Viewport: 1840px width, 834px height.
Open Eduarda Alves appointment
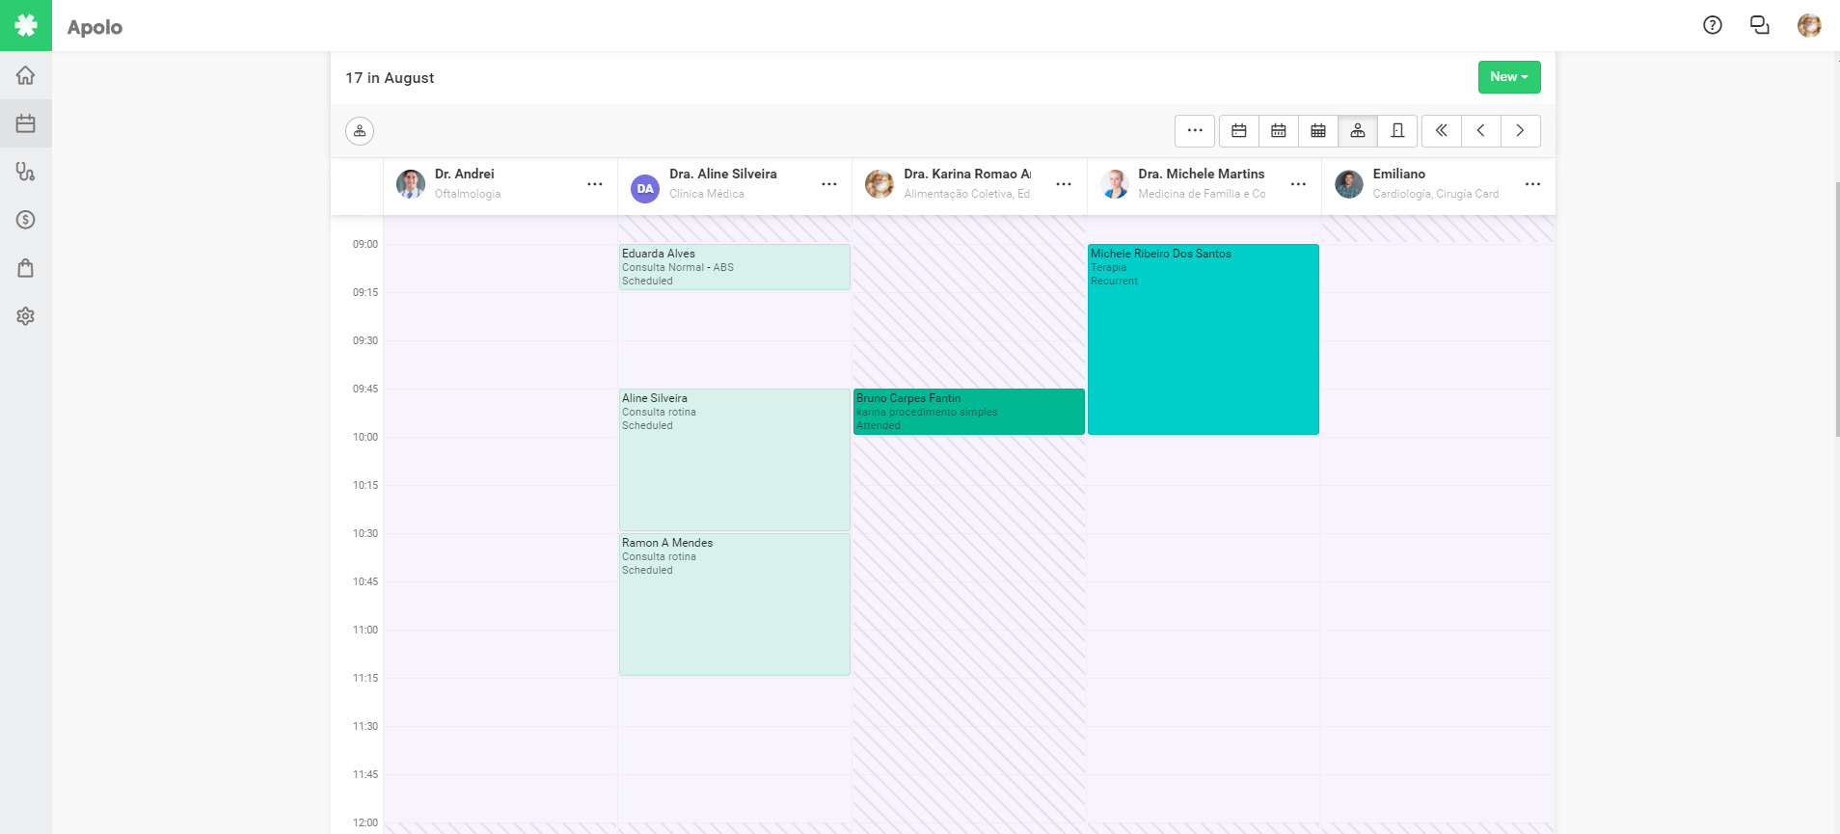click(x=735, y=267)
